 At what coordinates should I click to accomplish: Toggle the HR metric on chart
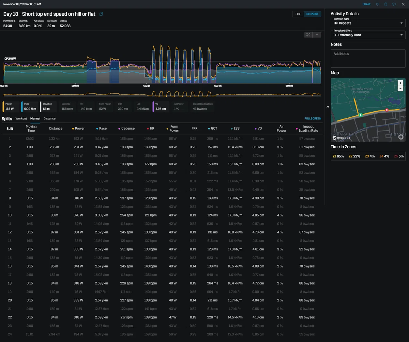pyautogui.click(x=86, y=107)
